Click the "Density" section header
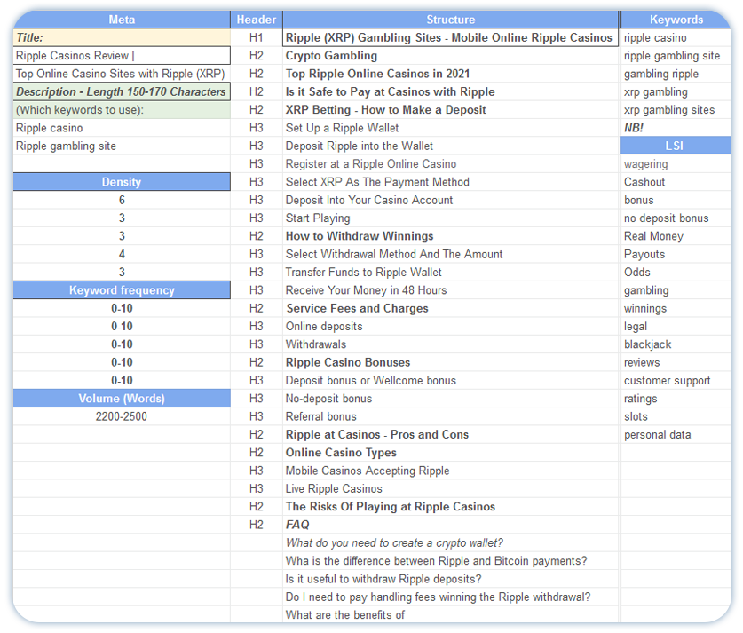This screenshot has height=633, width=743. [x=122, y=182]
